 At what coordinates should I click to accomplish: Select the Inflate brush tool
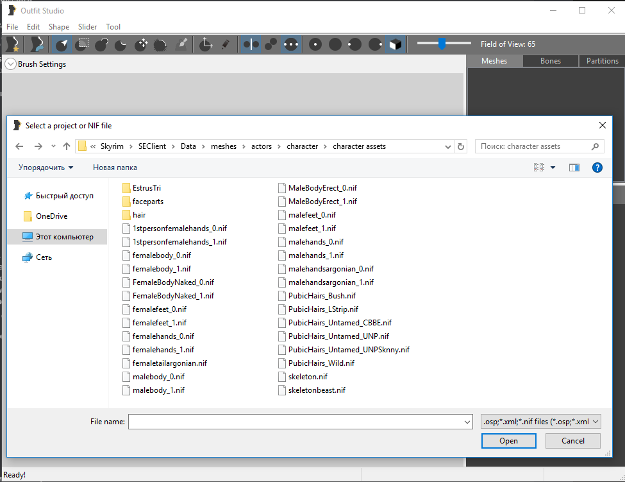pos(101,44)
